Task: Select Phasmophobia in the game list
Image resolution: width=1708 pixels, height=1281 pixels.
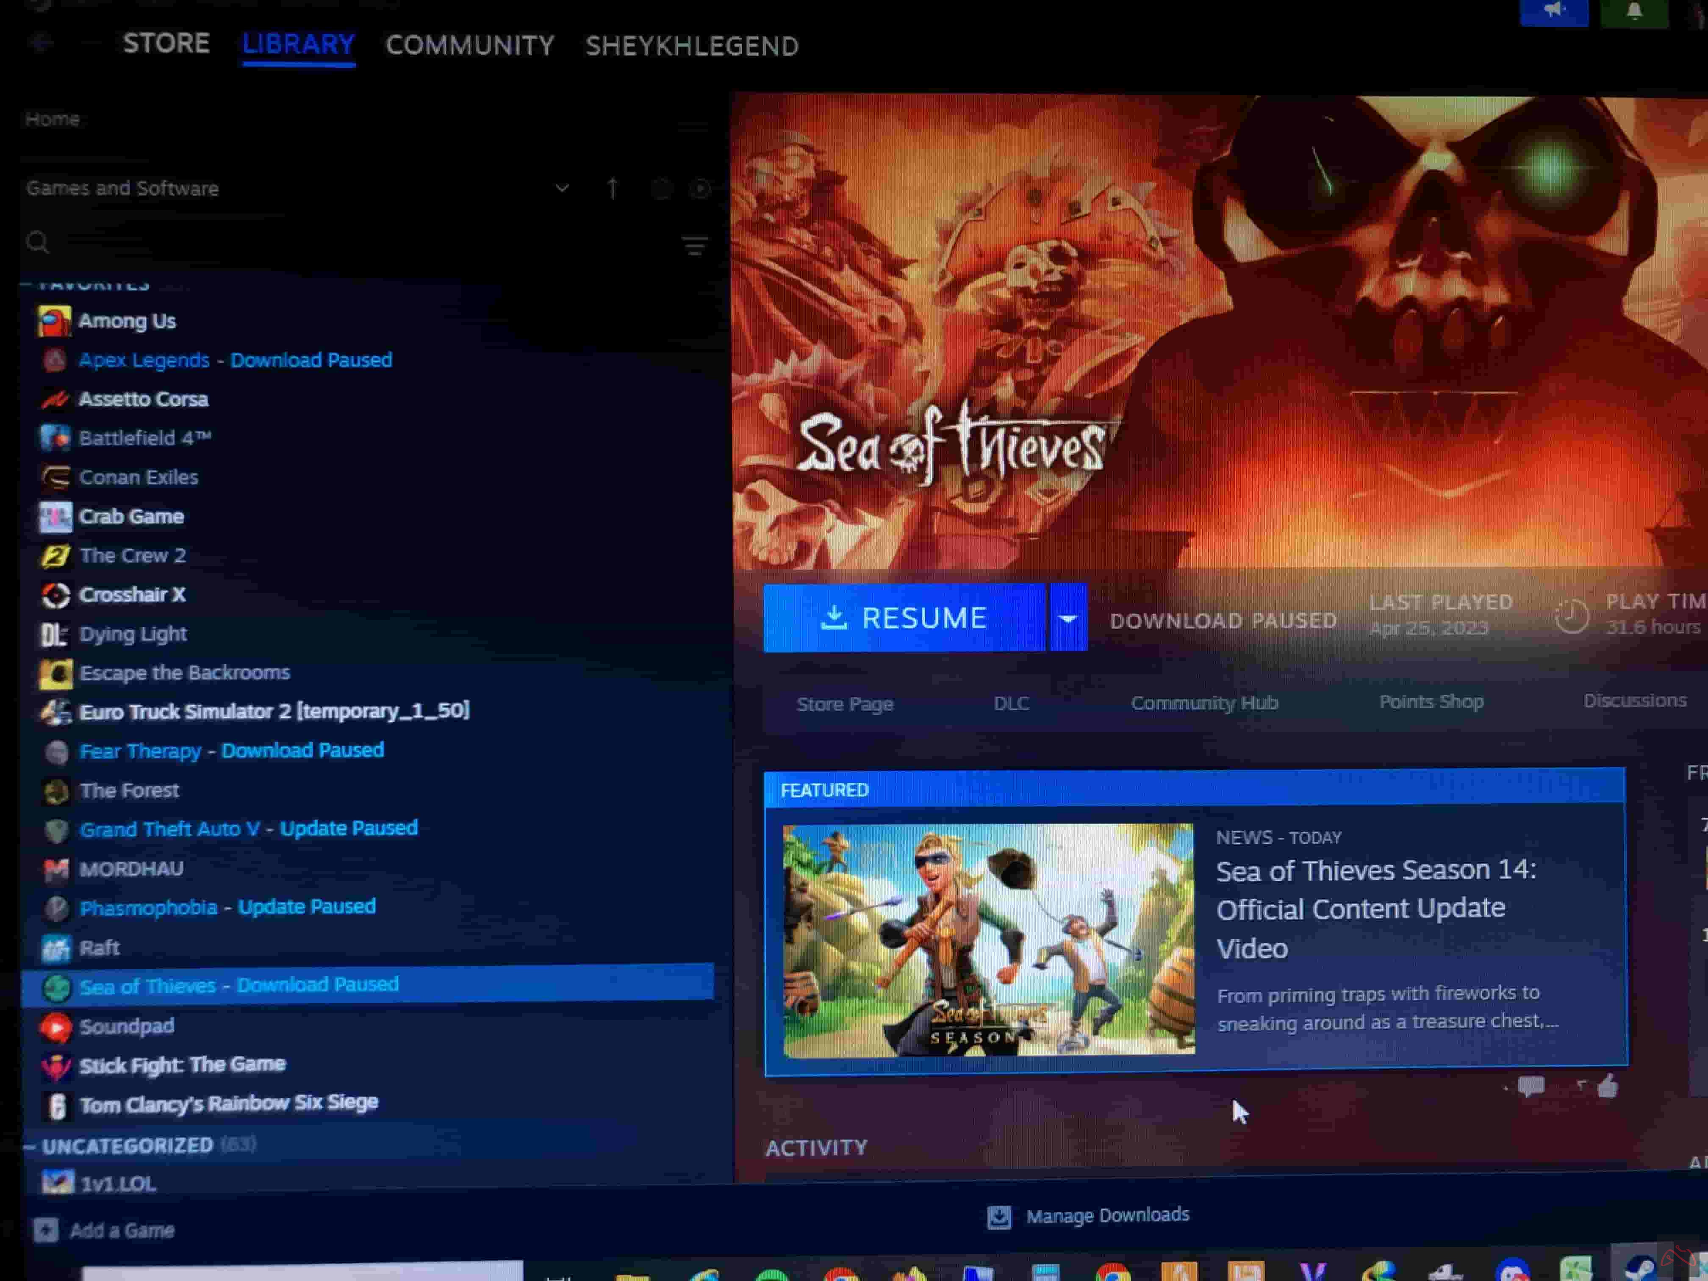Action: tap(149, 908)
